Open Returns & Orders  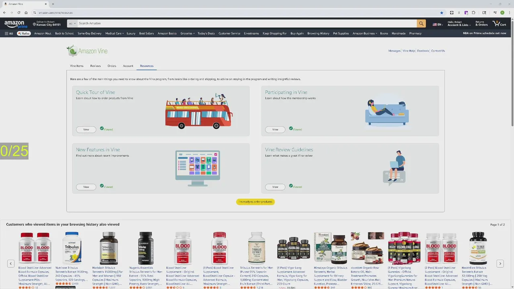click(x=481, y=24)
